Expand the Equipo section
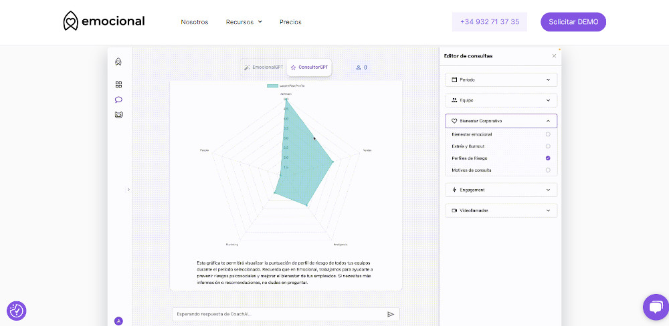 tap(500, 101)
